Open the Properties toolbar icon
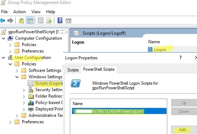 coord(40,20)
